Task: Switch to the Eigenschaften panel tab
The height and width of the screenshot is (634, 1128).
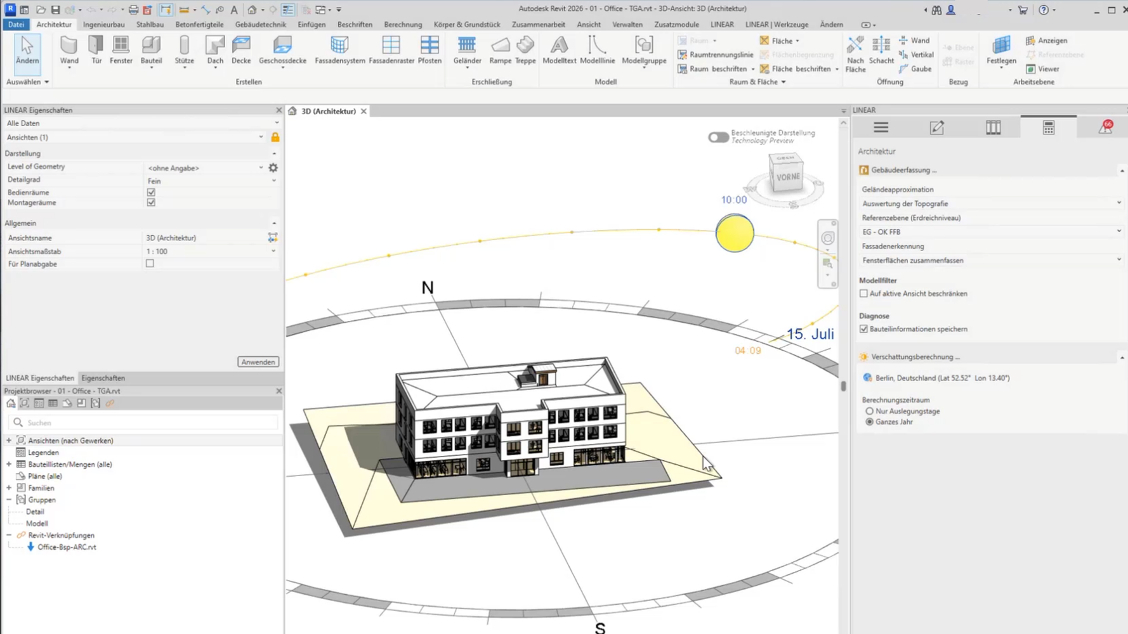Action: [103, 378]
